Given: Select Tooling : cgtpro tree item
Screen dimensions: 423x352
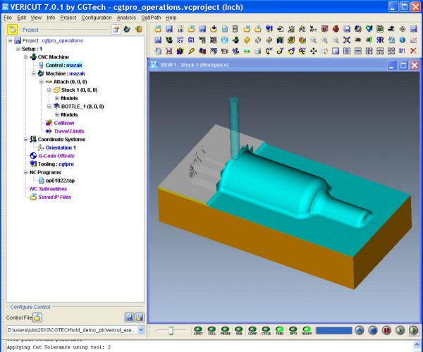Looking at the screenshot, I should (x=56, y=164).
